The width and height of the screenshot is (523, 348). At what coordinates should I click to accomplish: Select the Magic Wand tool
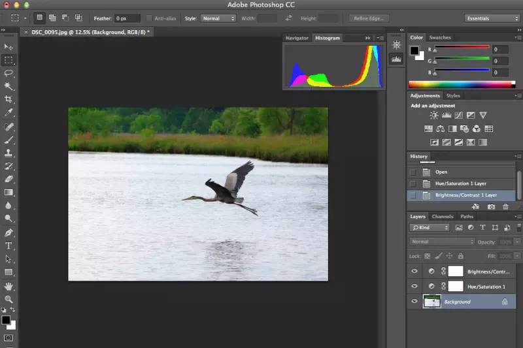(8, 86)
